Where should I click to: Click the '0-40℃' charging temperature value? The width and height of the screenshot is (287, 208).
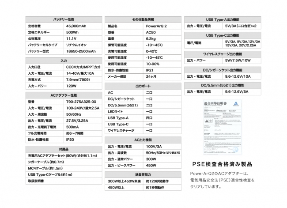click(152, 52)
